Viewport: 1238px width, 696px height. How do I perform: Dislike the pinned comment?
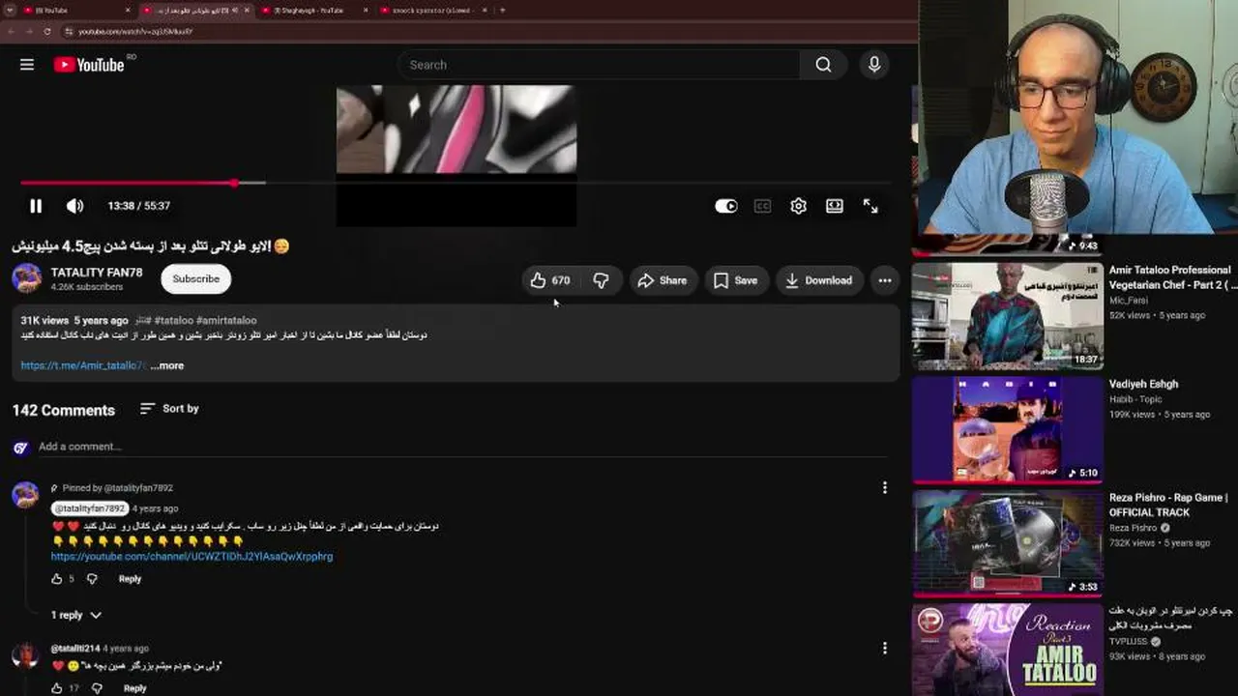pyautogui.click(x=92, y=579)
